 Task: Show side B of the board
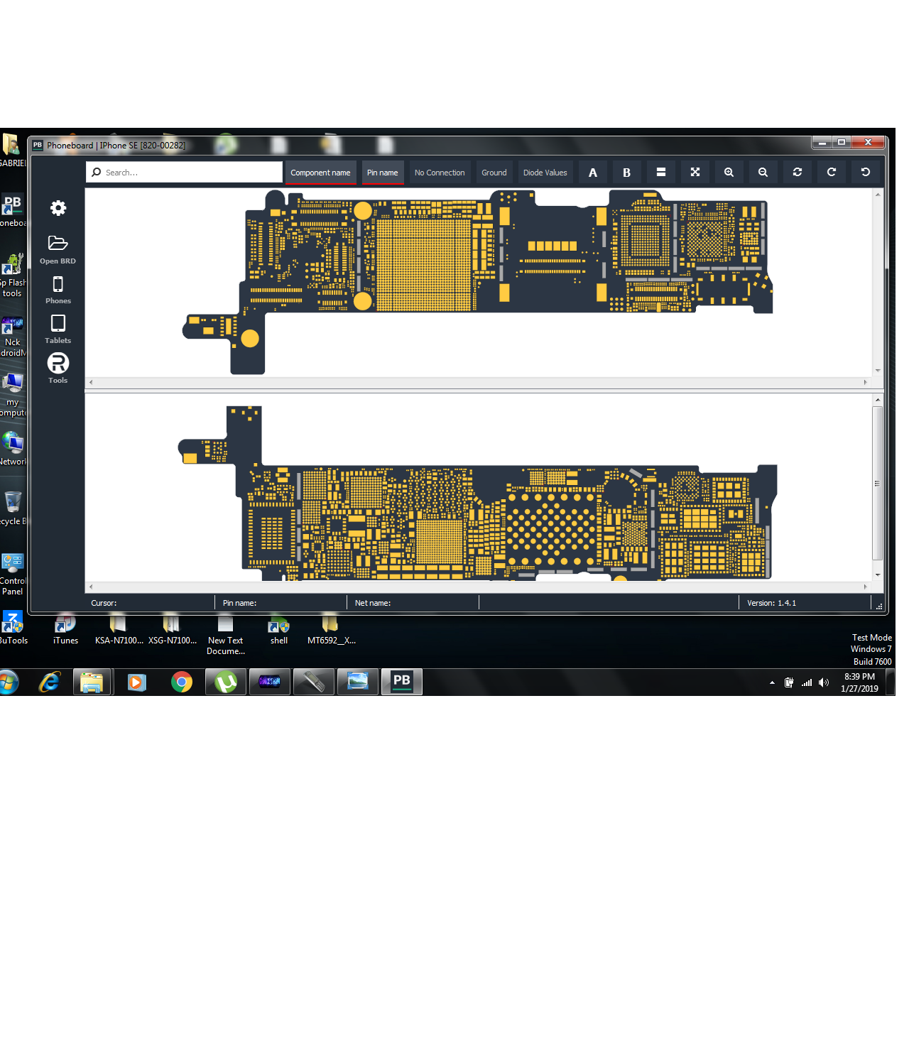click(626, 173)
